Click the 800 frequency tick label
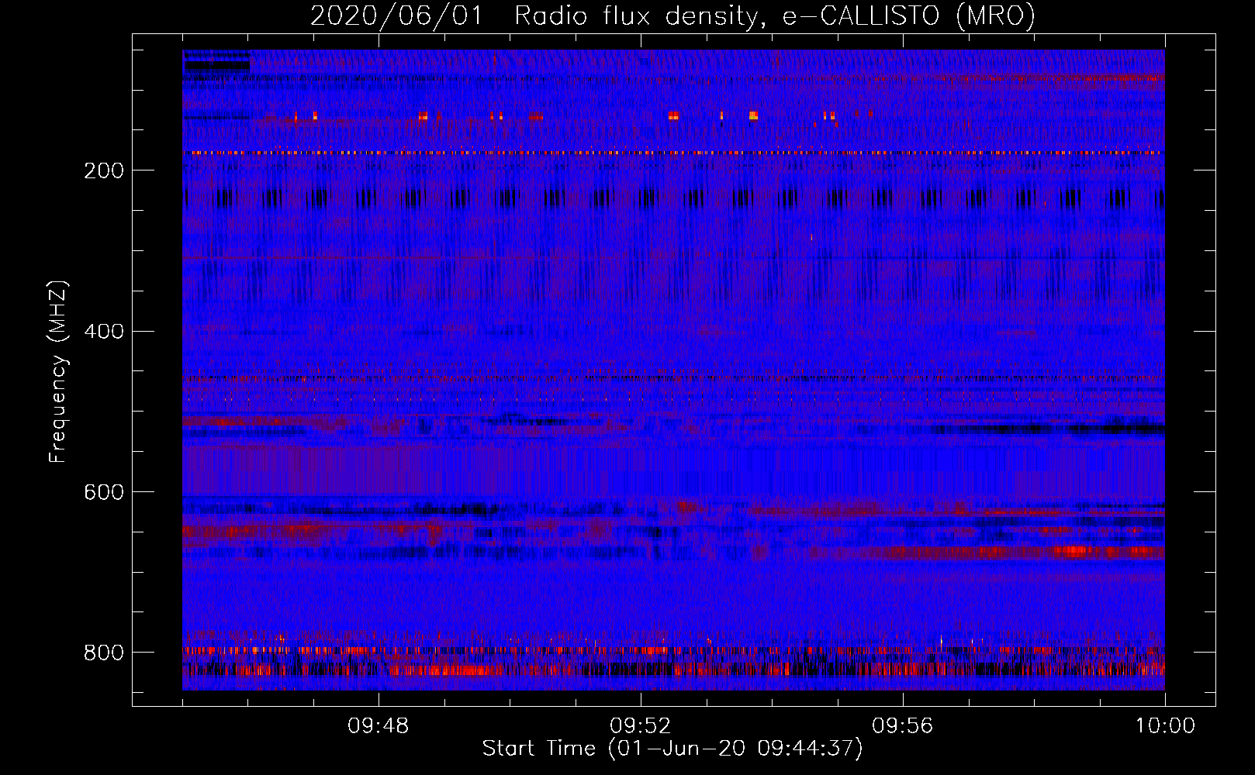The width and height of the screenshot is (1255, 775). (x=103, y=653)
